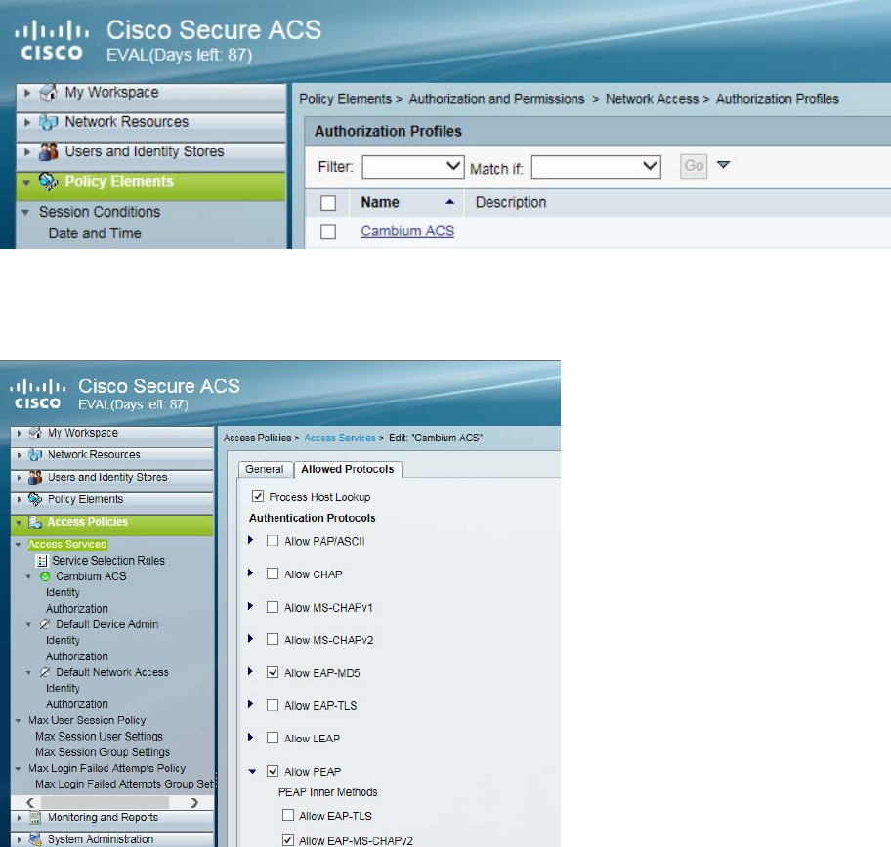The height and width of the screenshot is (847, 891).
Task: Click the down arrow next to Go
Action: pyautogui.click(x=723, y=165)
